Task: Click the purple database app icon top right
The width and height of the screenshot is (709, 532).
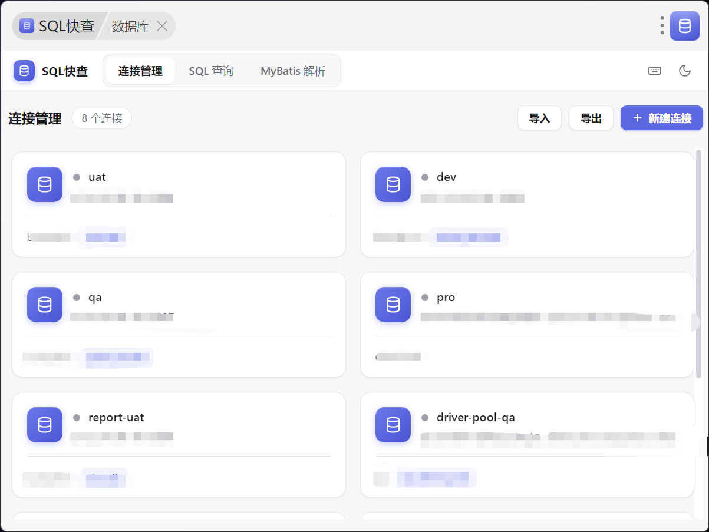Action: pyautogui.click(x=685, y=26)
